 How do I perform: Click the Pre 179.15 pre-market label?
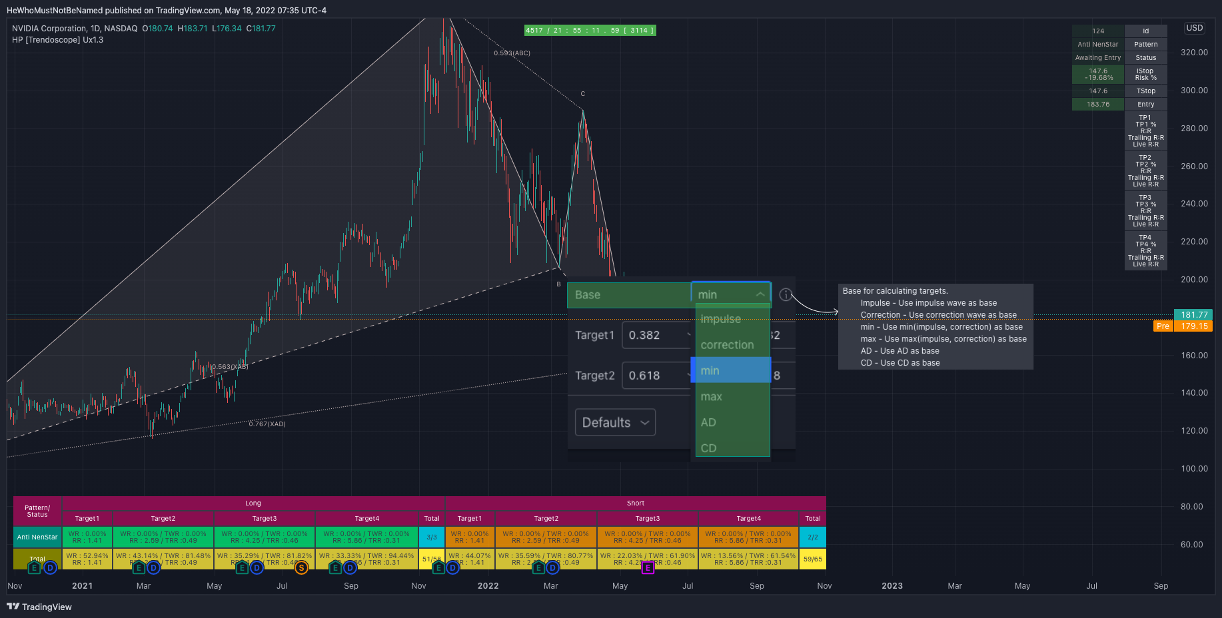coord(1183,326)
